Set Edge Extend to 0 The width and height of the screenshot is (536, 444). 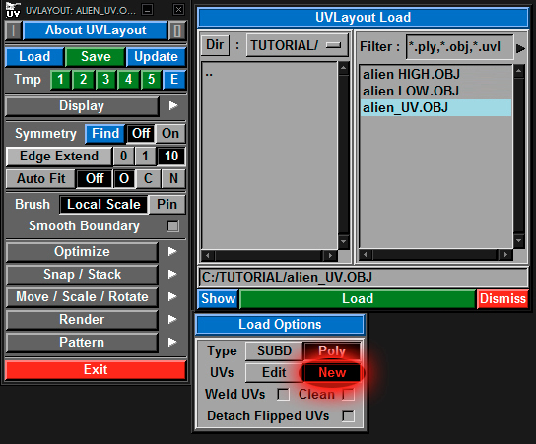[123, 157]
